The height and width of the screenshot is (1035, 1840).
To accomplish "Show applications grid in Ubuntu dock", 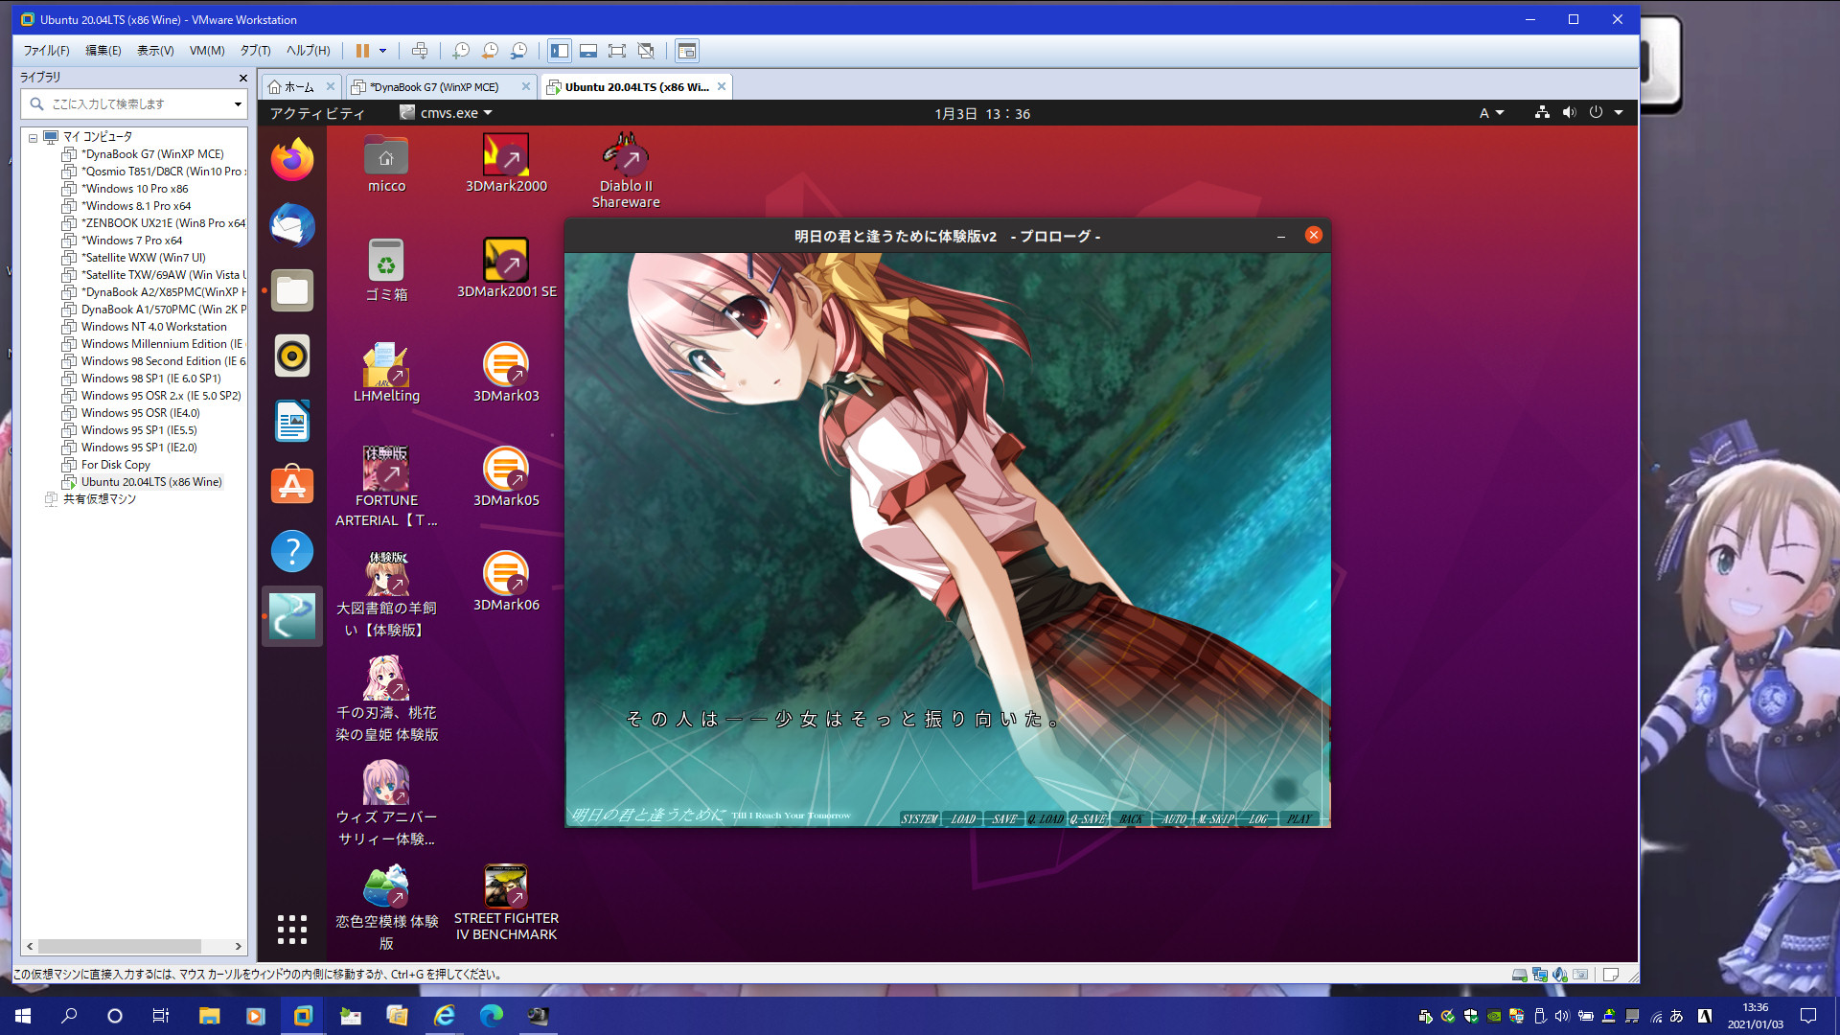I will click(x=292, y=929).
